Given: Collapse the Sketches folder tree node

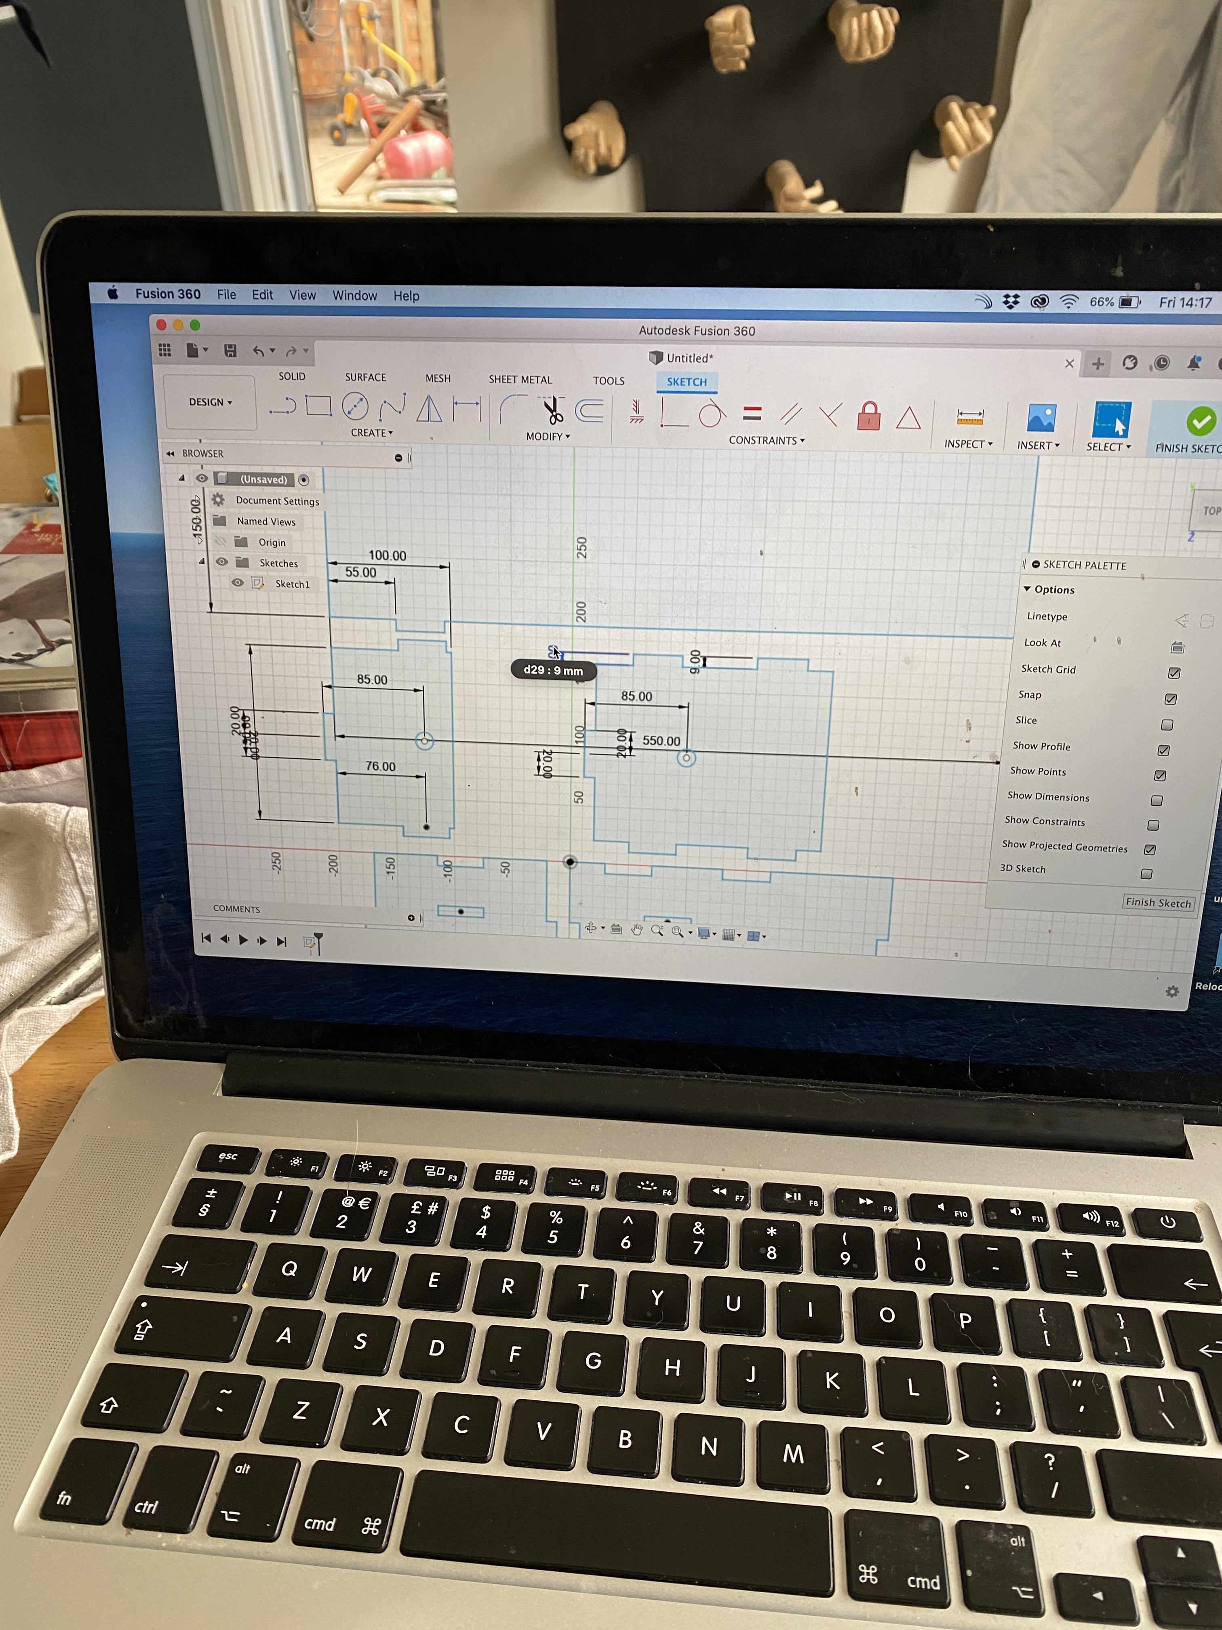Looking at the screenshot, I should (202, 562).
